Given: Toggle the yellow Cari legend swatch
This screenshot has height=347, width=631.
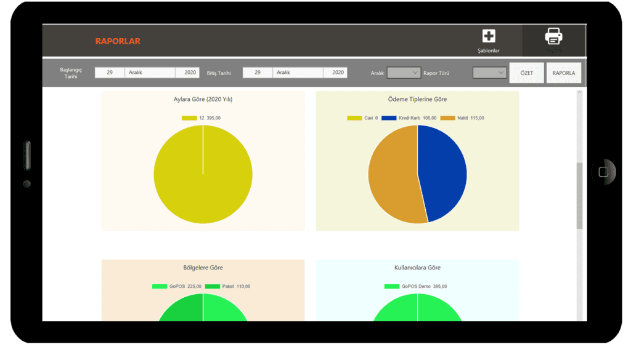Looking at the screenshot, I should click(354, 118).
